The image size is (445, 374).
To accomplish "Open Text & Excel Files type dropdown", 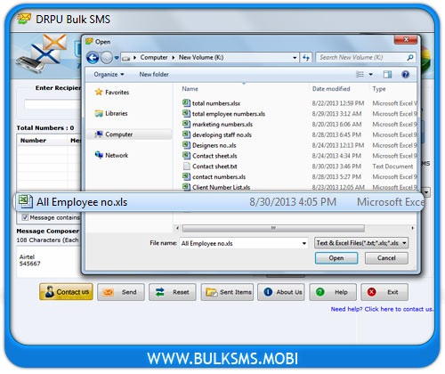I will pos(361,243).
